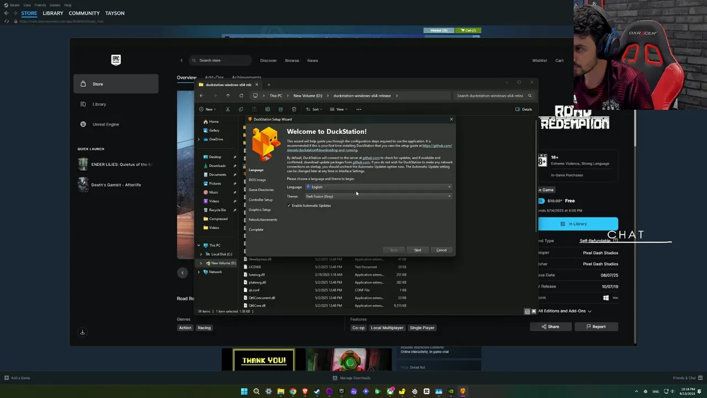Toggle the Enable Automatic Updates checkbox

pos(309,206)
